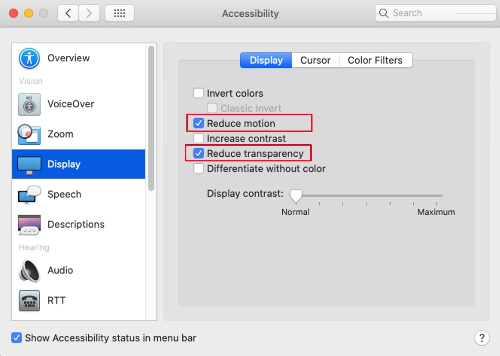This screenshot has height=356, width=500.
Task: Select the VoiceOver icon in sidebar
Action: (29, 104)
